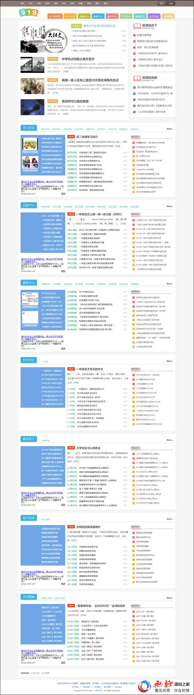Image resolution: width=194 pixels, height=695 pixels.
Task: Select the 学习网首页 tab
Action: (x=55, y=16)
